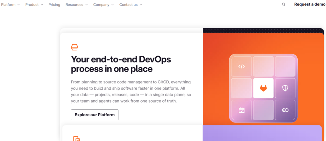Click the Request a demo link
326x141 pixels.
(310, 4)
